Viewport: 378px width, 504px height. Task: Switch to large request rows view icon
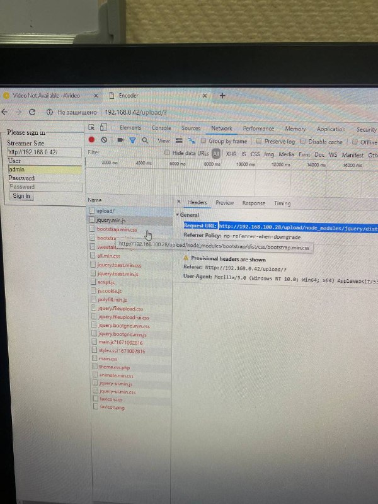179,140
